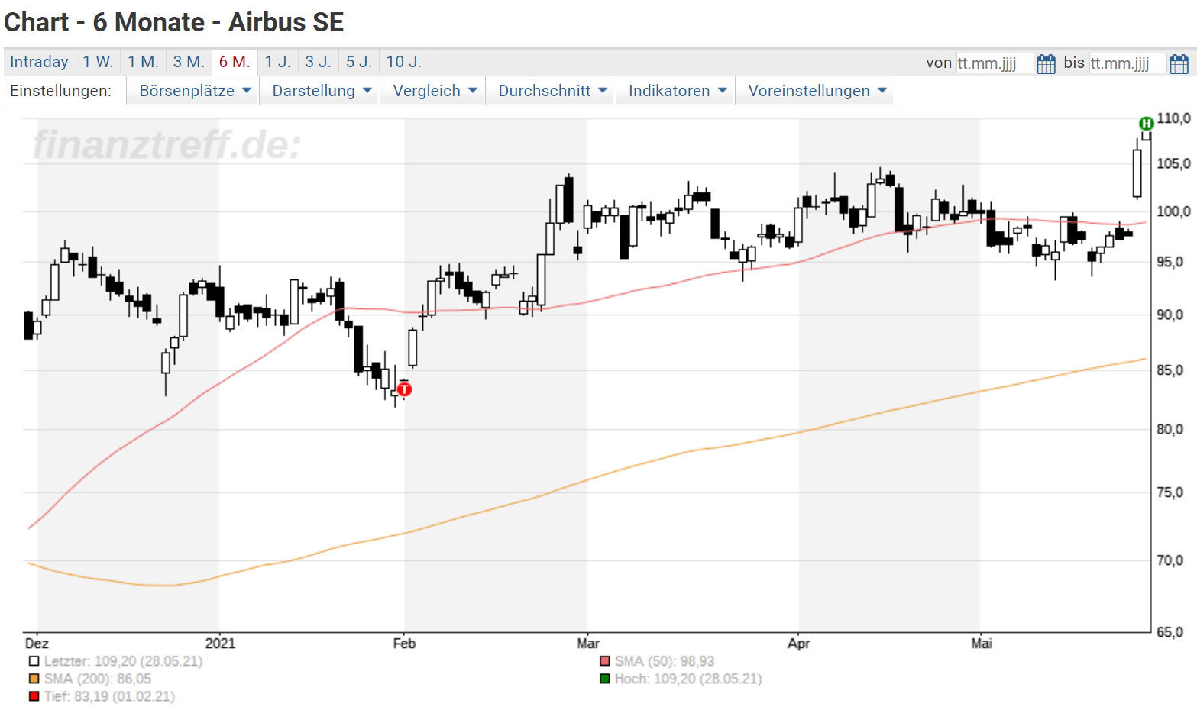Open the Voreinstellungen dropdown
This screenshot has height=723, width=1197.
click(x=817, y=91)
